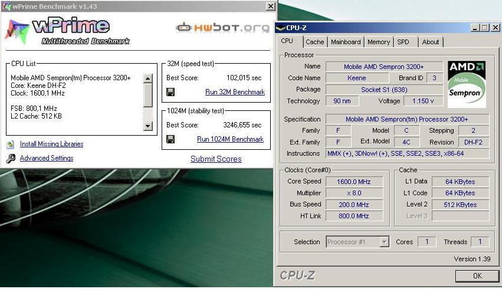Click the FSB: 800,1 MHz line in CPU List
This screenshot has height=302, width=502.
click(x=34, y=109)
